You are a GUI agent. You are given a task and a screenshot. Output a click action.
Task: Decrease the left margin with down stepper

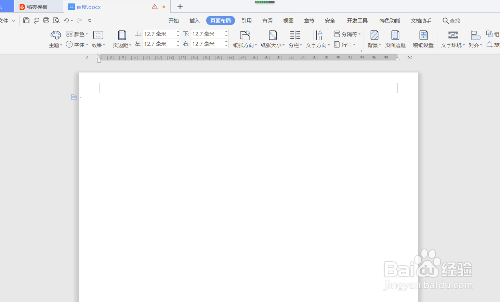pos(178,46)
